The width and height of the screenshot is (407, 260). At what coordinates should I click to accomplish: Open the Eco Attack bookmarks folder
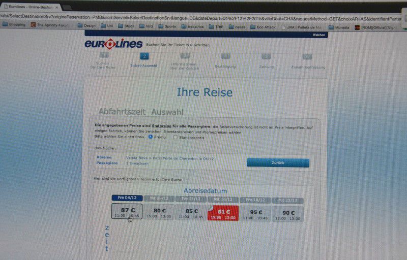pos(263,27)
